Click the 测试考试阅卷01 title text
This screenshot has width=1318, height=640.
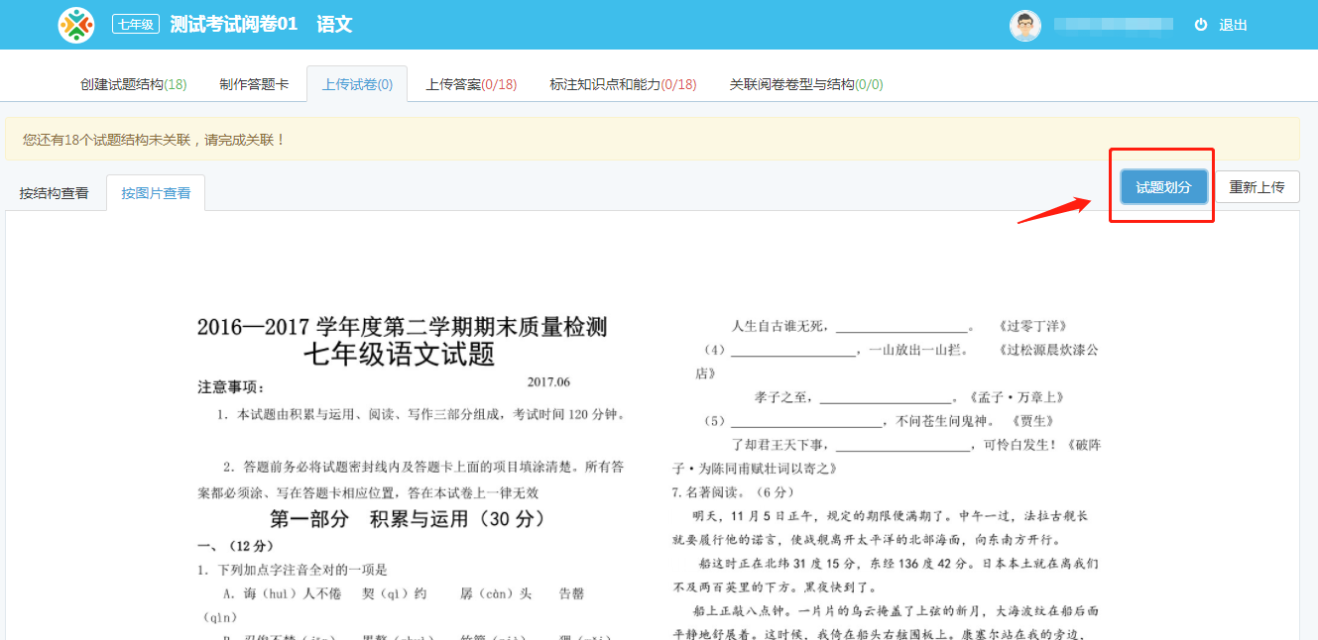(234, 25)
